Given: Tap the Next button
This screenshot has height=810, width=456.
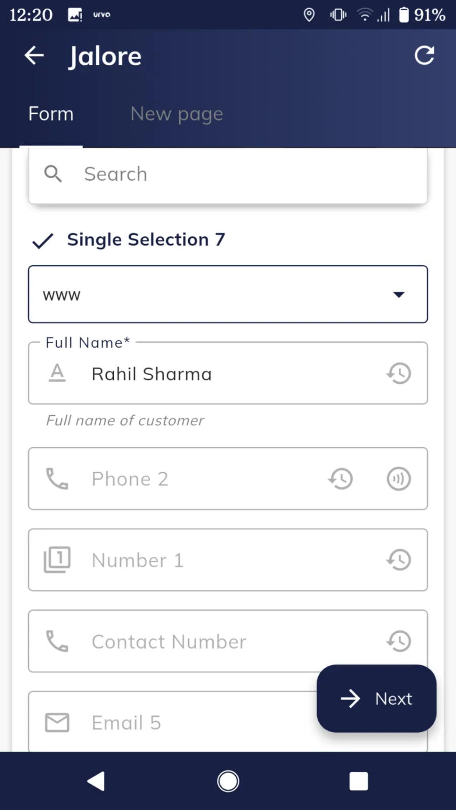Looking at the screenshot, I should [376, 699].
